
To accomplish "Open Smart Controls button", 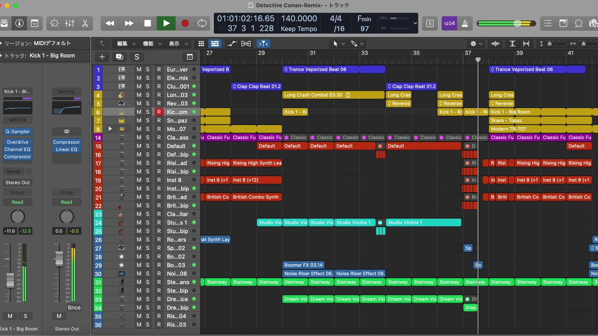I will coord(54,23).
